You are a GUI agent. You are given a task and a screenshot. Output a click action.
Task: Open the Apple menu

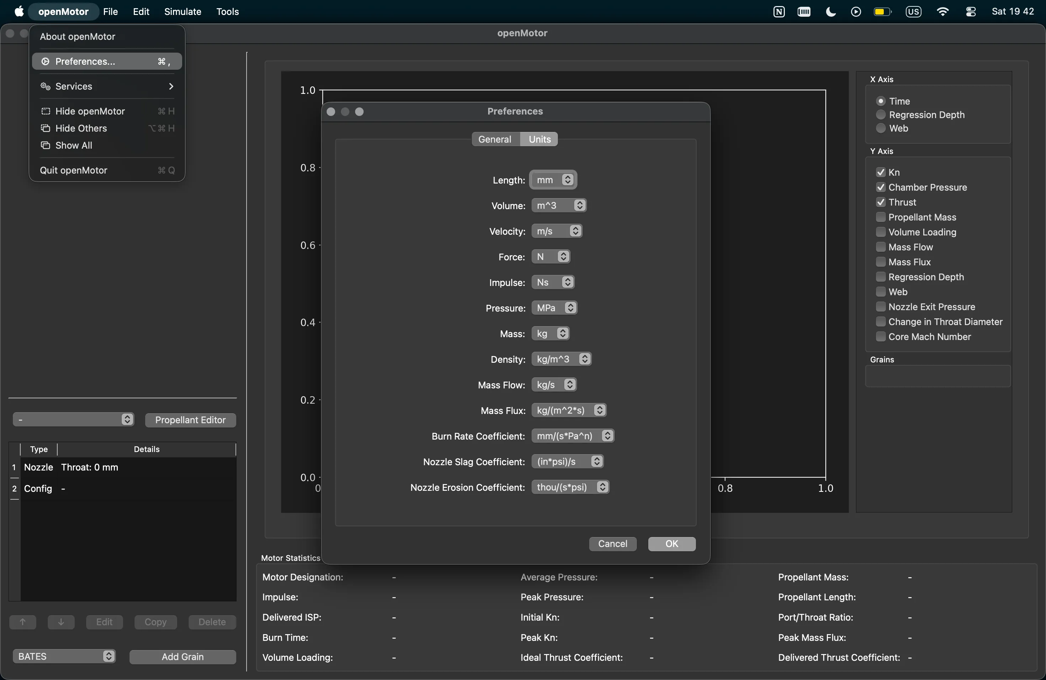(19, 11)
